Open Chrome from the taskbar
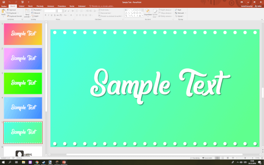 37,162
